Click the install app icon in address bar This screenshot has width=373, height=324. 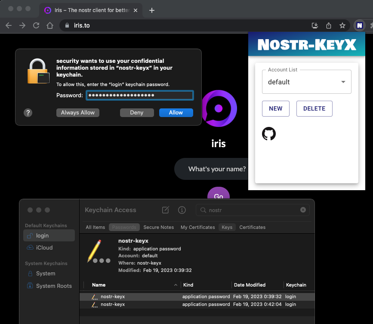[315, 25]
